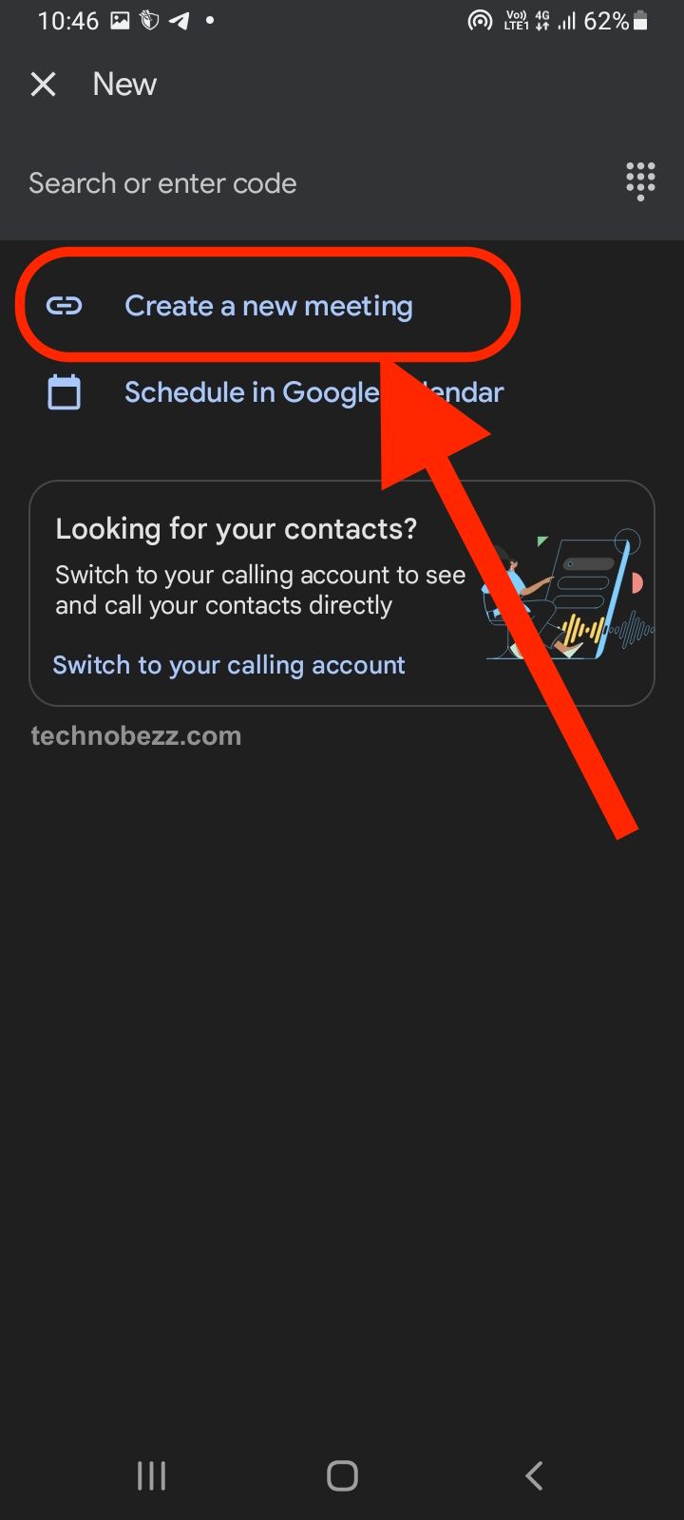Tap the link icon beside Create a new meeting

64,306
